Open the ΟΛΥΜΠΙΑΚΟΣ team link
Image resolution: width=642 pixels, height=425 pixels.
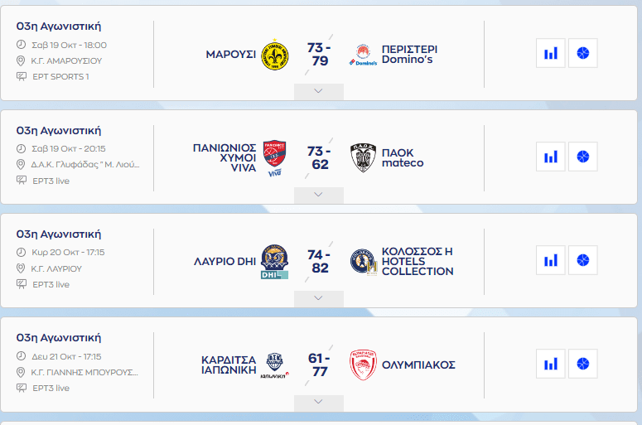(418, 365)
